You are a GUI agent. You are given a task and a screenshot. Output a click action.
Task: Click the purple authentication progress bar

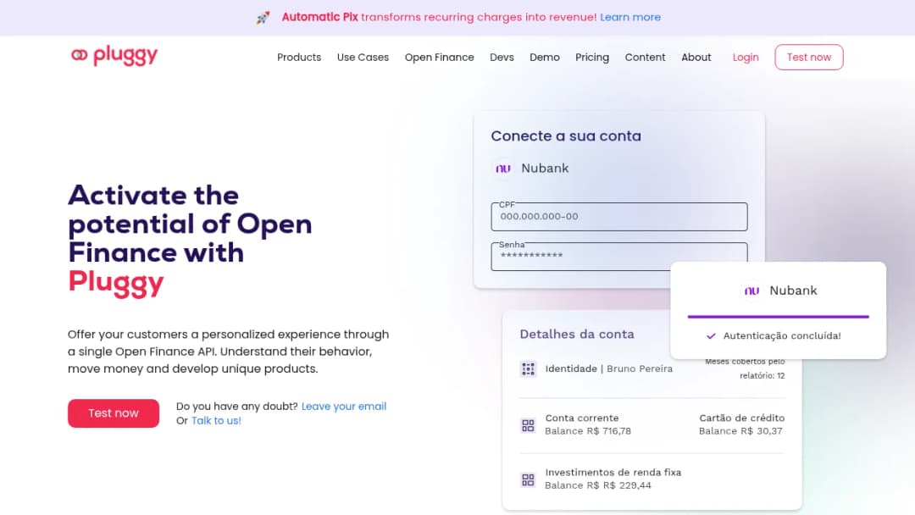click(778, 317)
